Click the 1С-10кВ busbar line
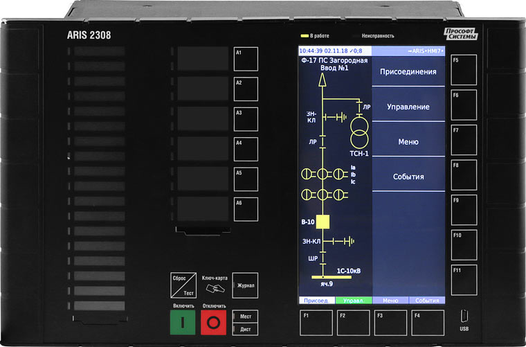Screen dimensions: 526x347 click(332, 277)
